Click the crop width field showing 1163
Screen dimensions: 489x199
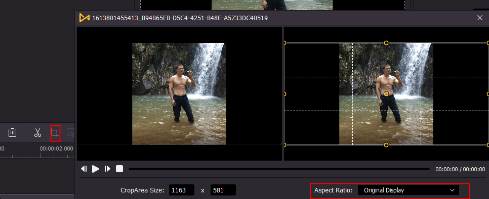point(182,190)
